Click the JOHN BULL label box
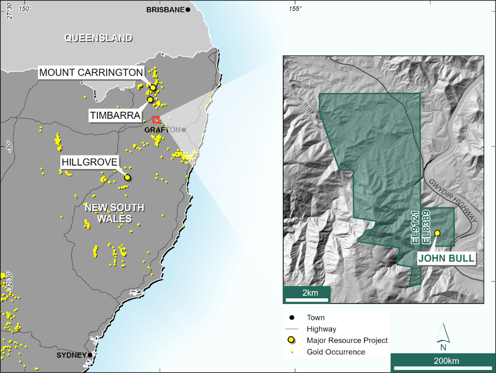 coord(446,258)
